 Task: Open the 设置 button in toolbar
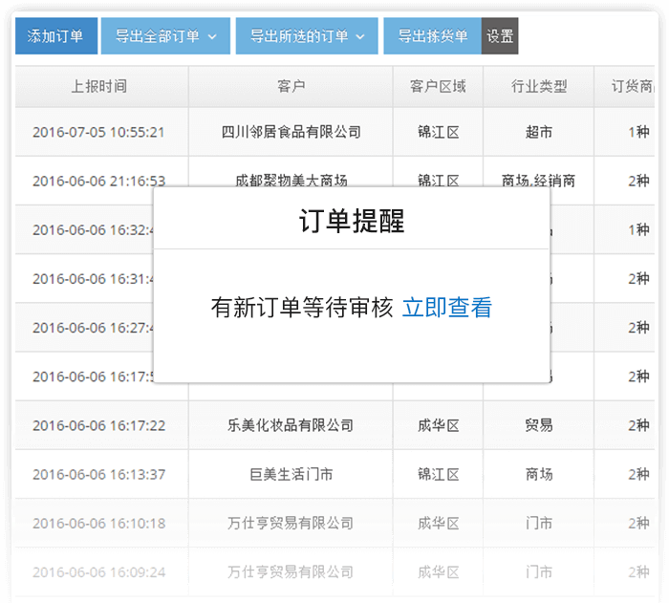click(x=500, y=36)
